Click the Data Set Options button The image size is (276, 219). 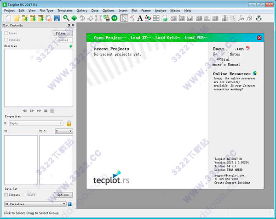[x=63, y=195]
